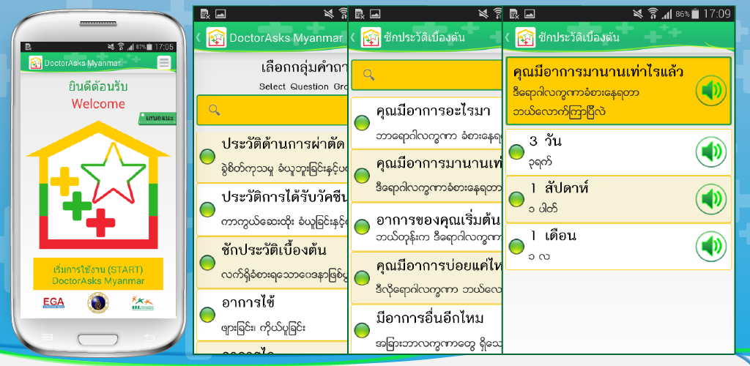Open the hamburger menu on the phone welcome screen

[164, 63]
